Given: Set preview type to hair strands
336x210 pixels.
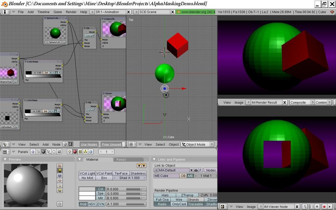Looking at the screenshot, I should click(x=60, y=185).
